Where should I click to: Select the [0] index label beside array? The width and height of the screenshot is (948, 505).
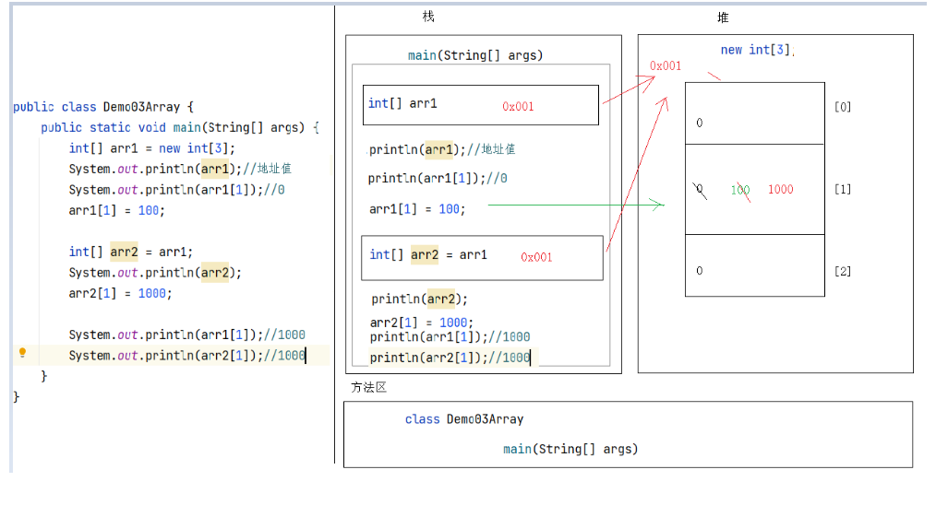point(842,107)
